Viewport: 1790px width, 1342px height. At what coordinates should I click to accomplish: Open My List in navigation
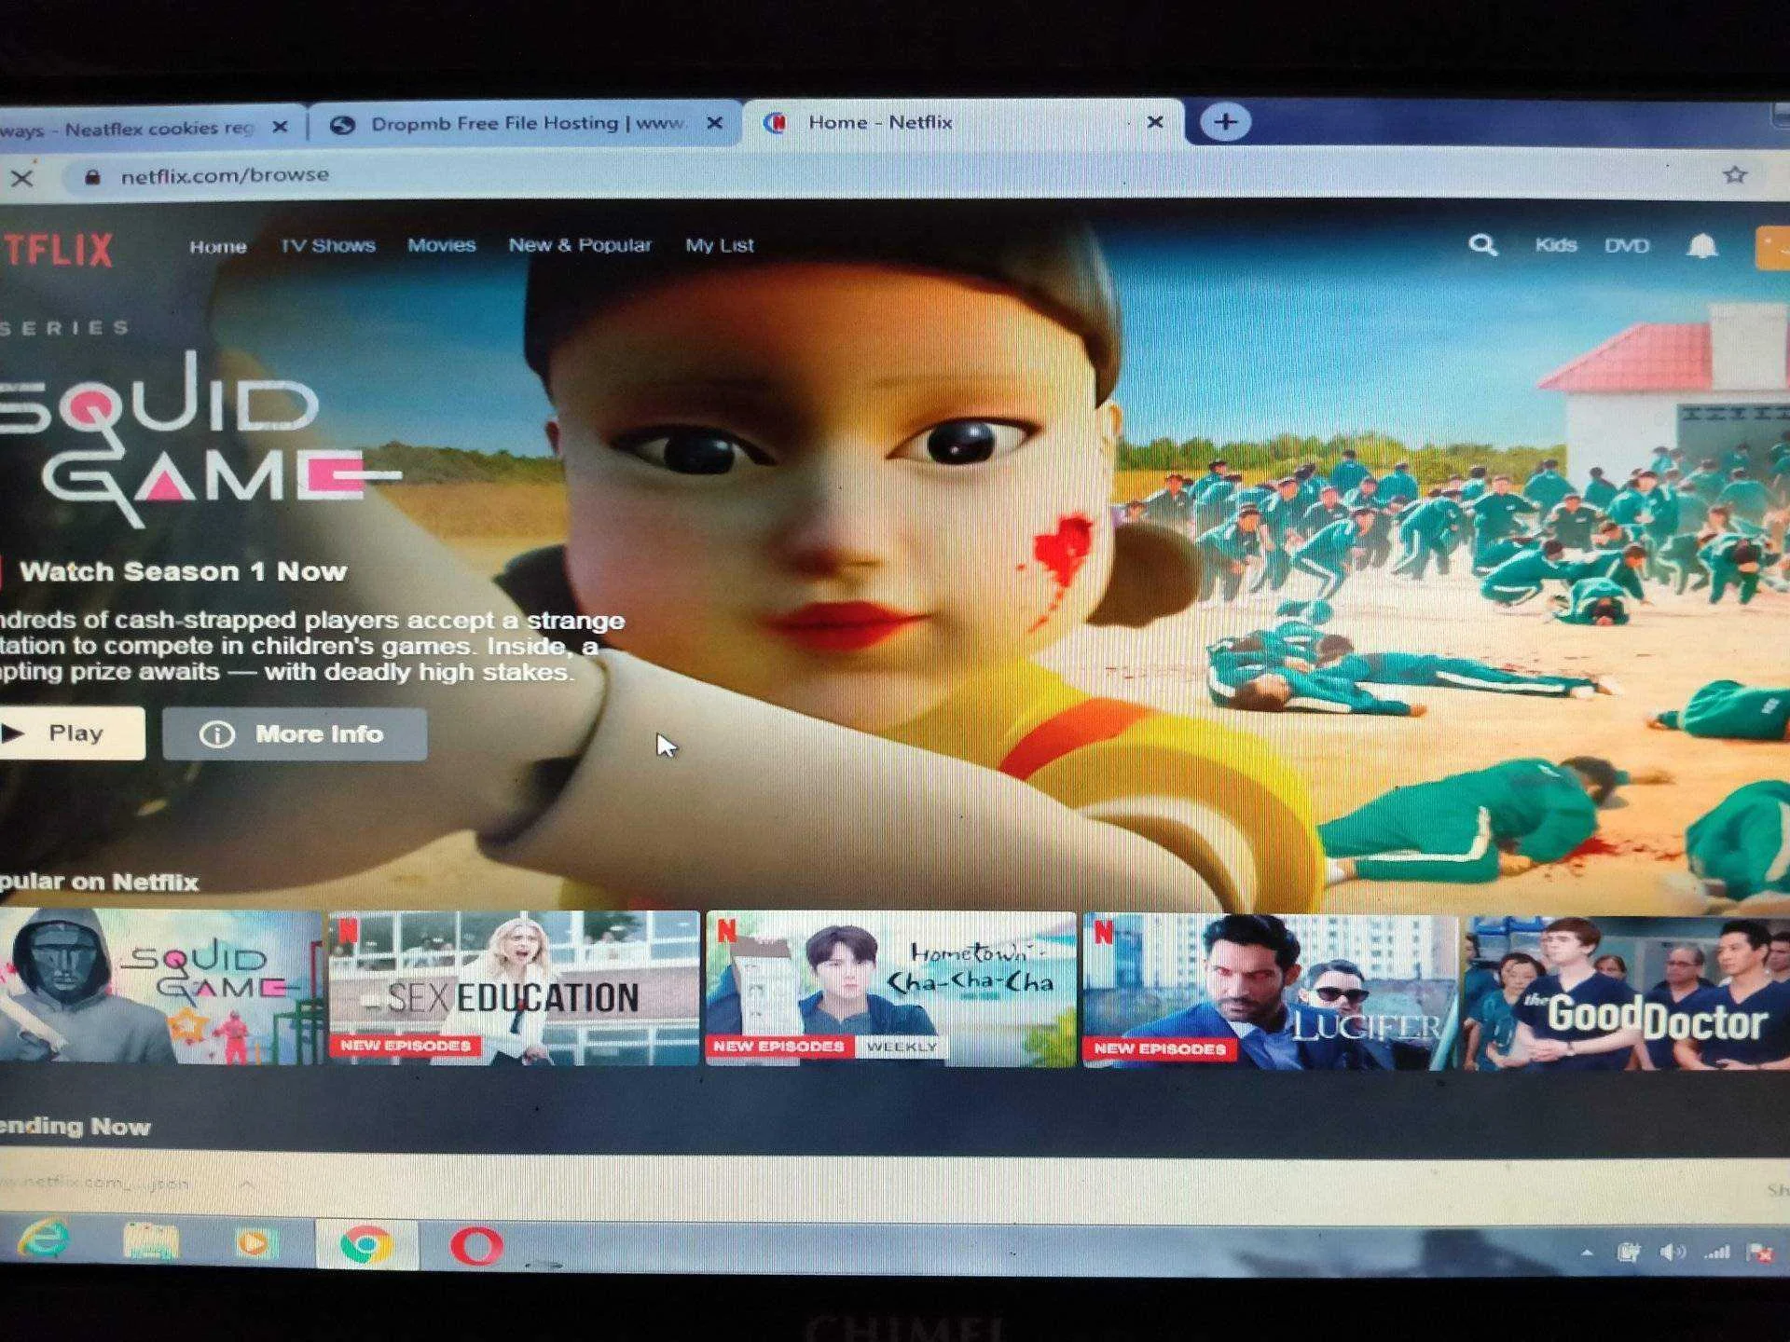pyautogui.click(x=719, y=245)
